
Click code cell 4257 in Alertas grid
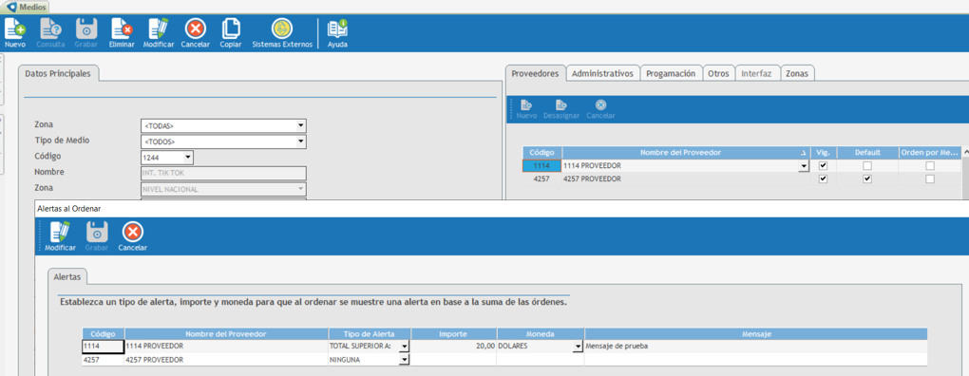[103, 359]
